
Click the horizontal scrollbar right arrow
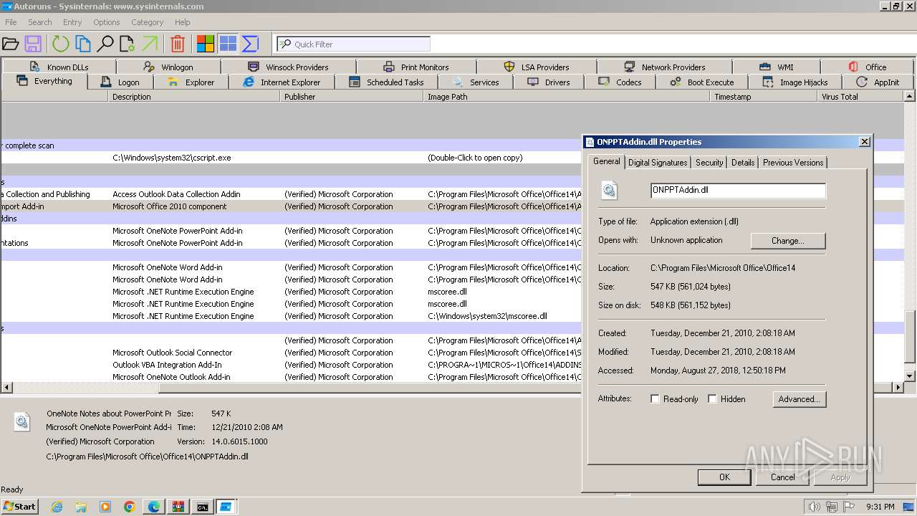coord(898,388)
